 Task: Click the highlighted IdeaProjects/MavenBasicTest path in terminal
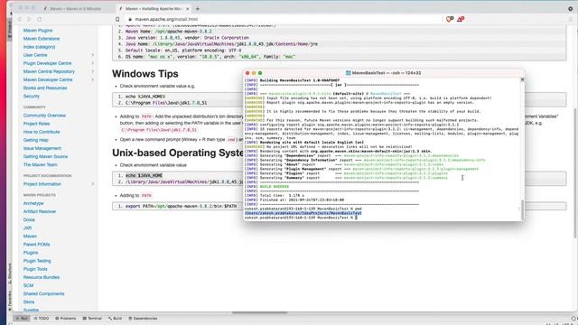coord(303,213)
